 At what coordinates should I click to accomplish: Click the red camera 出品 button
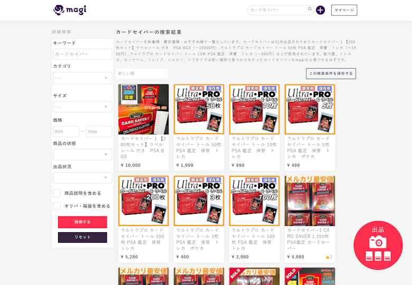pos(378,245)
